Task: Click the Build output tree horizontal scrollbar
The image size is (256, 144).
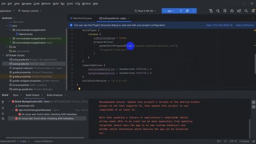Action: point(45,138)
